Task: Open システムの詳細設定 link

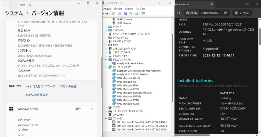Action: coord(37,95)
